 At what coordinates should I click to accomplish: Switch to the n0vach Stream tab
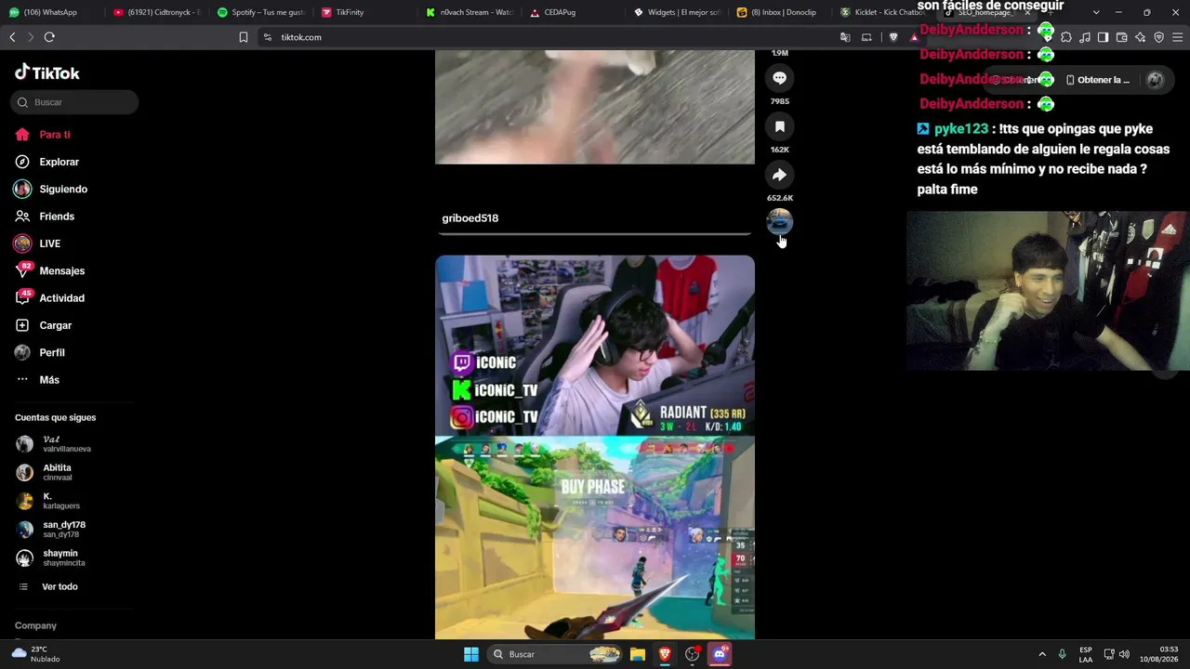coord(469,12)
